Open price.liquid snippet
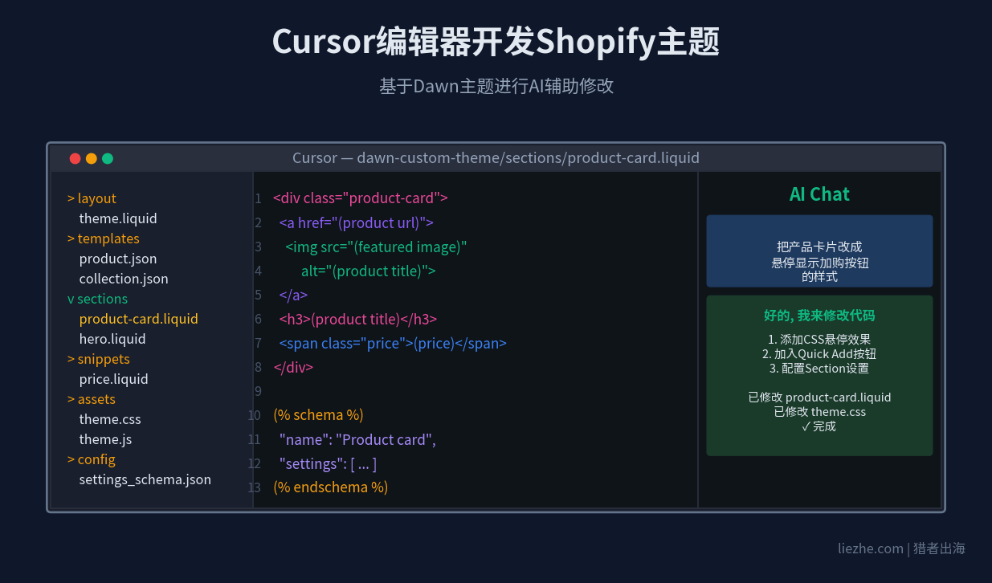Viewport: 992px width, 583px height. coord(113,379)
